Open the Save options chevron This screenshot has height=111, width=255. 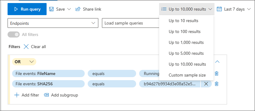69,9
